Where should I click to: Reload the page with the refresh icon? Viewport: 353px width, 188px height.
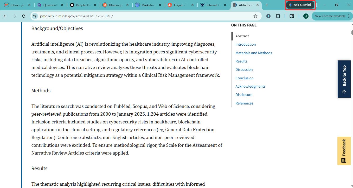[24, 16]
